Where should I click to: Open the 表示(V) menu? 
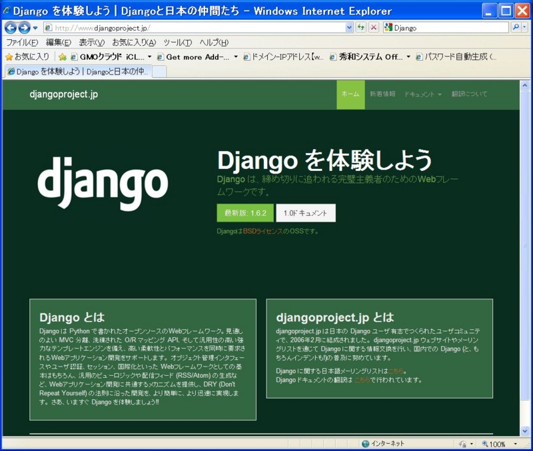92,43
